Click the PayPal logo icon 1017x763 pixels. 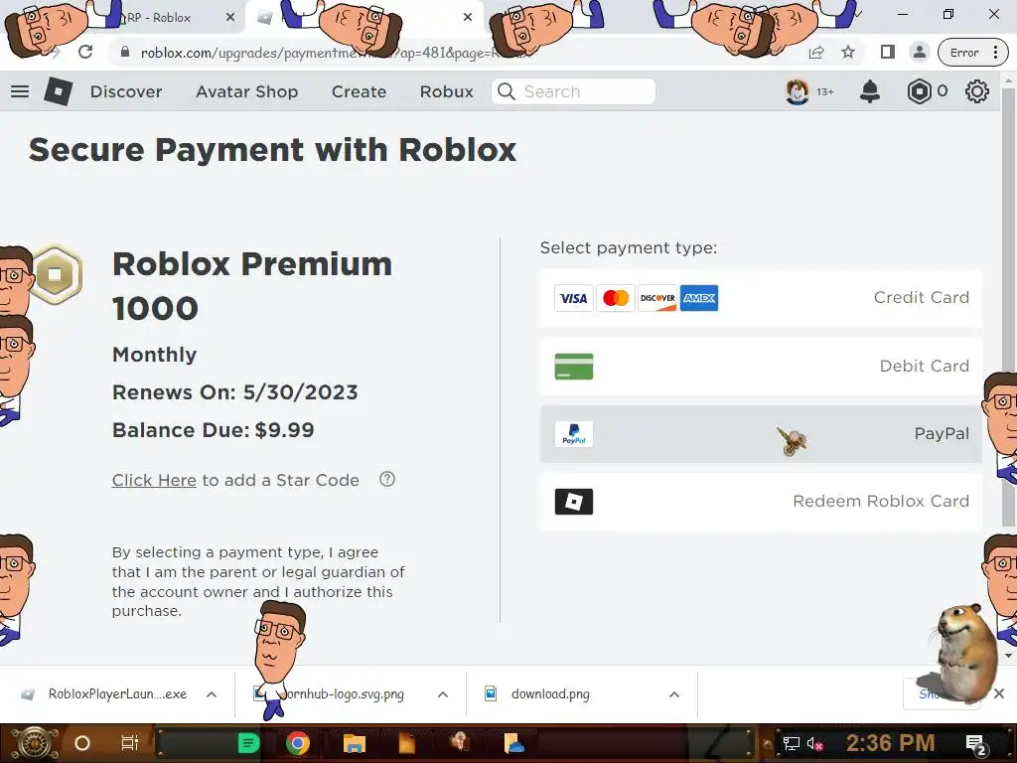coord(573,434)
